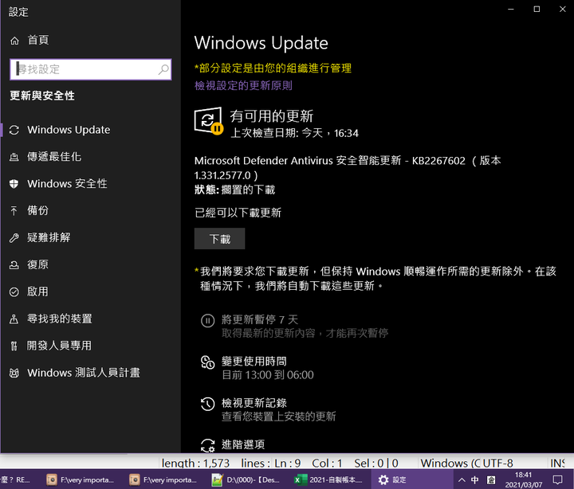
Task: Click the 有可用的更新 heading text
Action: (271, 116)
